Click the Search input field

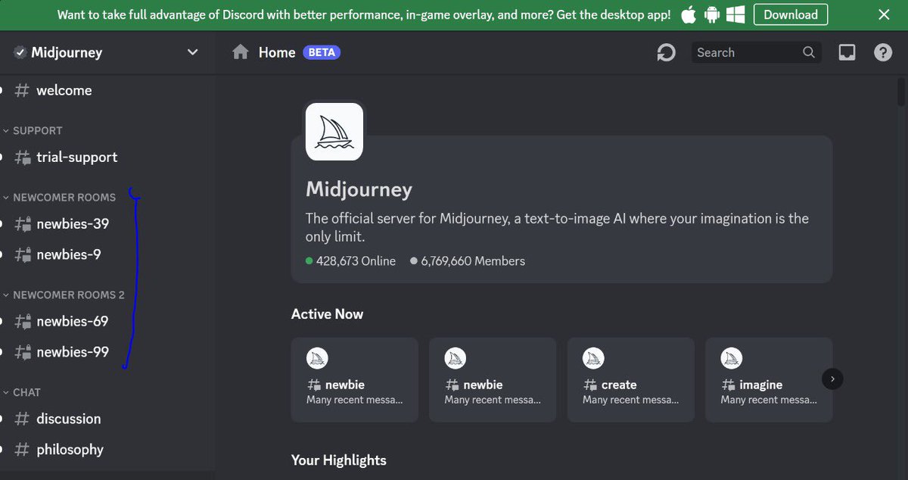click(756, 52)
